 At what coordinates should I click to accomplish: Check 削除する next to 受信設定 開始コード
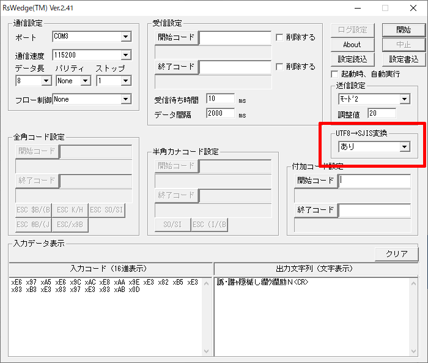click(x=279, y=37)
